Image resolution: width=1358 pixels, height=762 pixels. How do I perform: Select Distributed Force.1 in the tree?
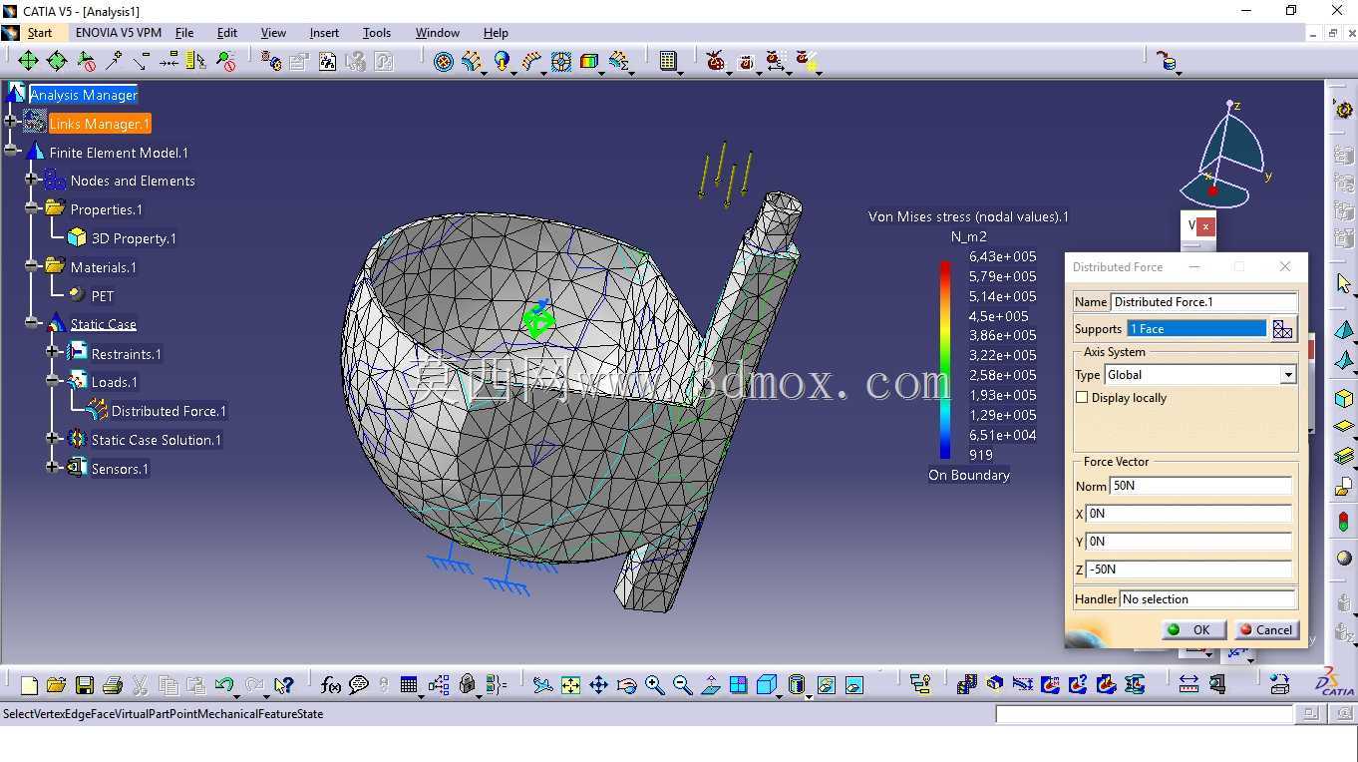169,411
